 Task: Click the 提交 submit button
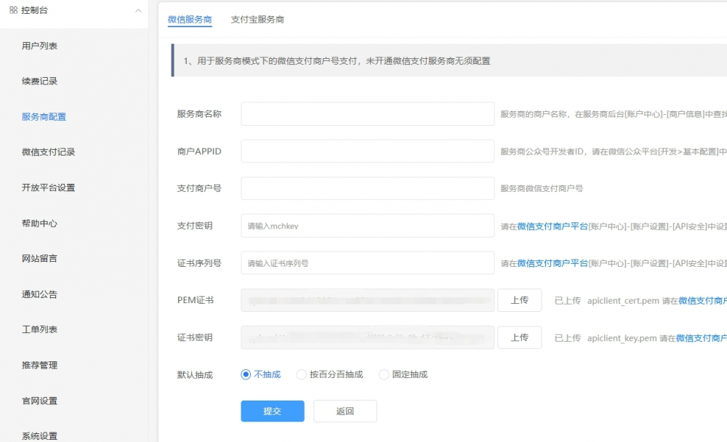pos(272,411)
